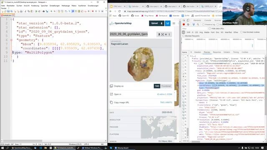267x150 pixels.
Task: Enable the Hide data URLs checkbox
Action: pyautogui.click(x=209, y=29)
